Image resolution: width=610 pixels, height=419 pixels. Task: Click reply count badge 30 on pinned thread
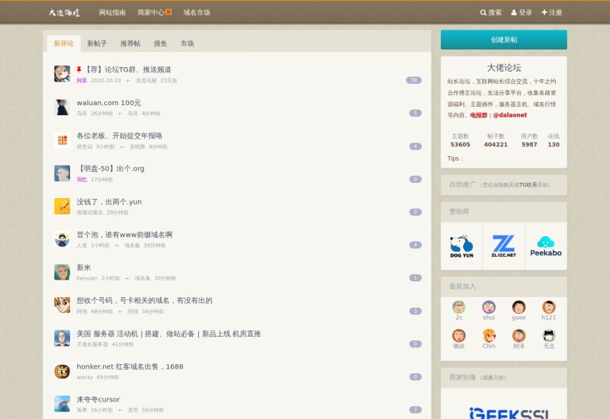(x=413, y=80)
